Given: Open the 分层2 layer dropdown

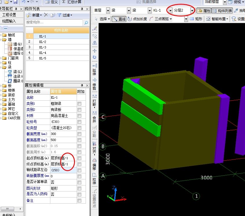Looking at the screenshot, I should [192, 11].
